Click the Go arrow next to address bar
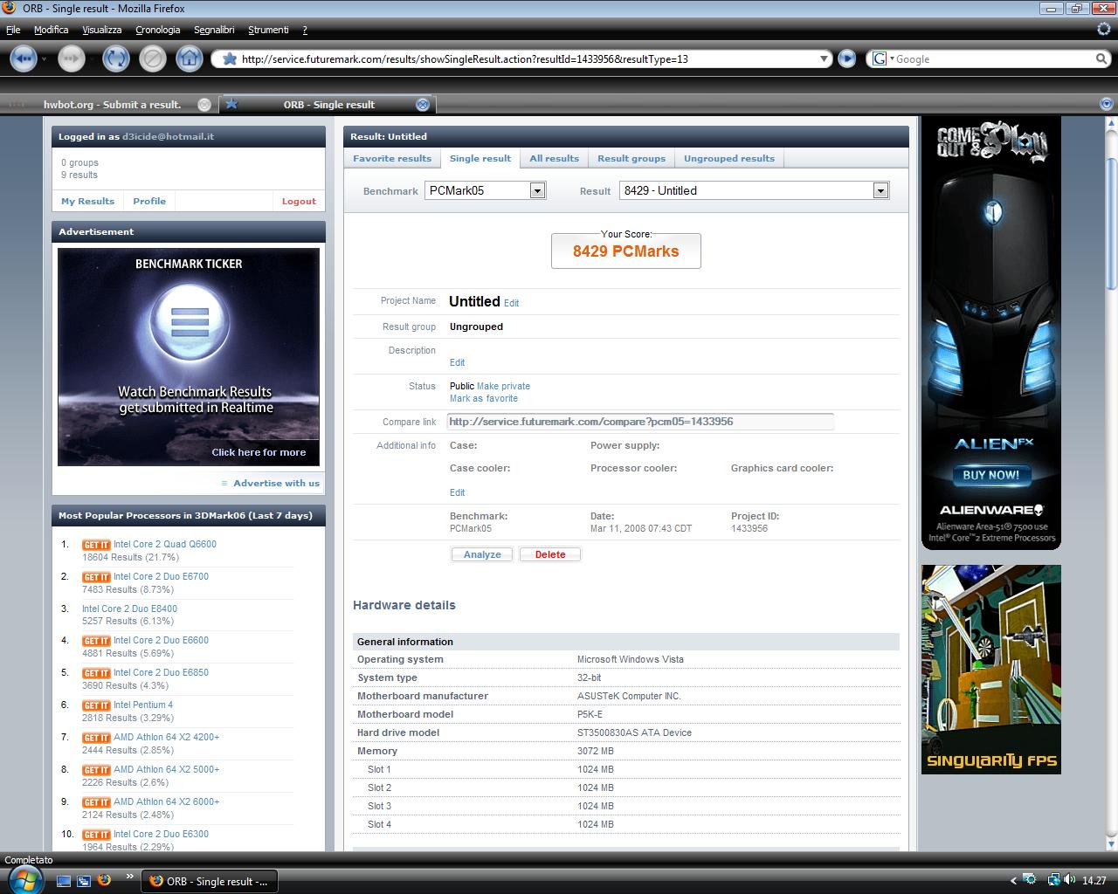This screenshot has width=1118, height=894. [x=846, y=58]
